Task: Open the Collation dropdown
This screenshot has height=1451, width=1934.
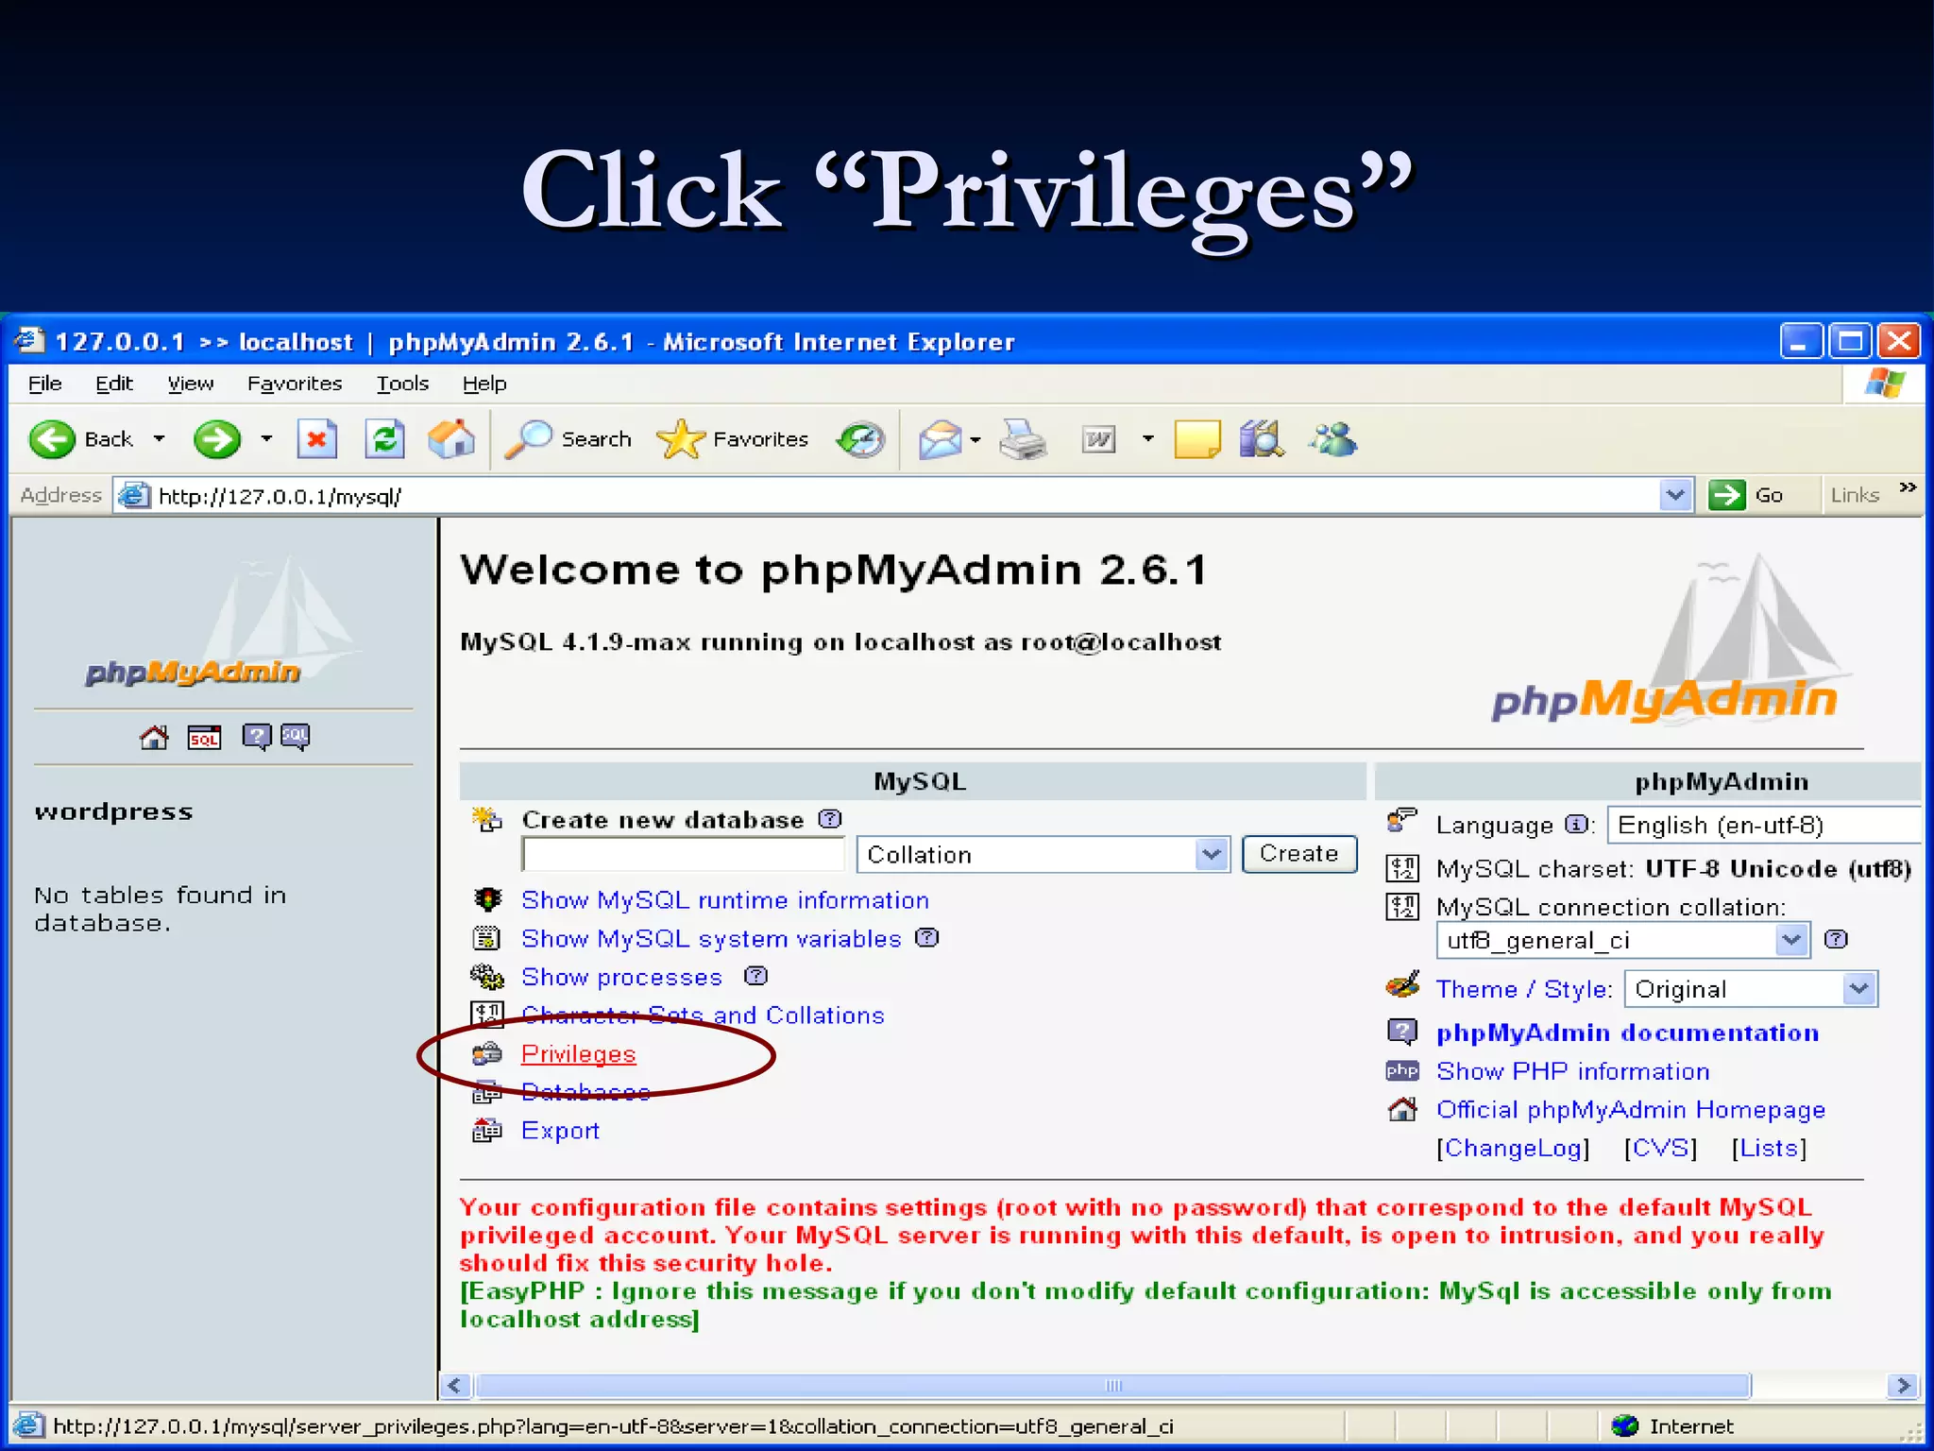Action: click(1043, 854)
